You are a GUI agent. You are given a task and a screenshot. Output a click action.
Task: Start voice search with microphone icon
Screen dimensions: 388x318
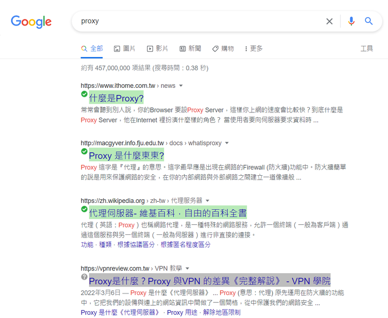point(351,21)
